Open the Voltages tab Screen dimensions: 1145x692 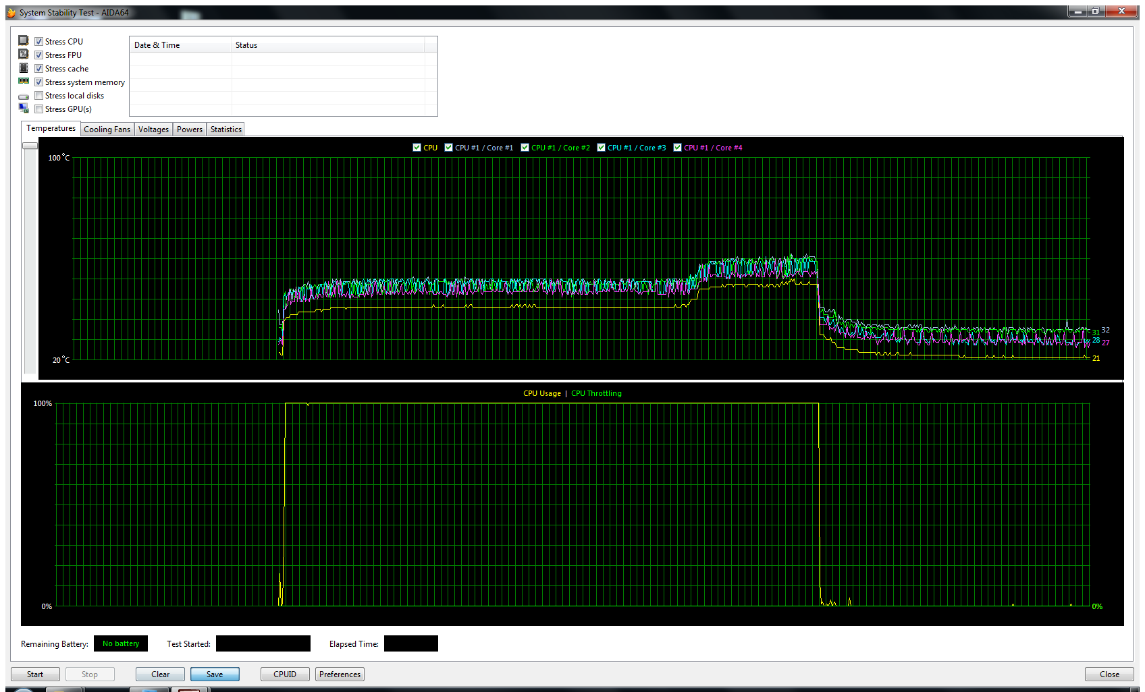point(153,129)
